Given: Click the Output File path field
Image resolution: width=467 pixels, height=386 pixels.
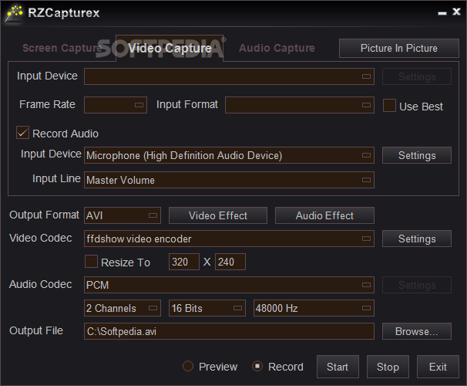Looking at the screenshot, I should (229, 331).
